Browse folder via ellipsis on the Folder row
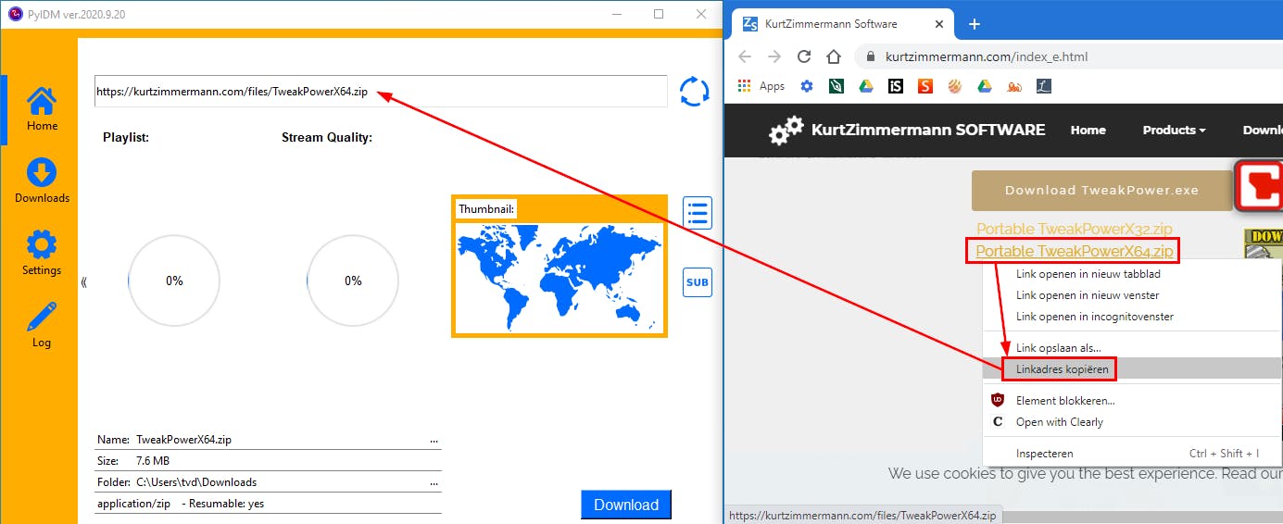 tap(434, 482)
